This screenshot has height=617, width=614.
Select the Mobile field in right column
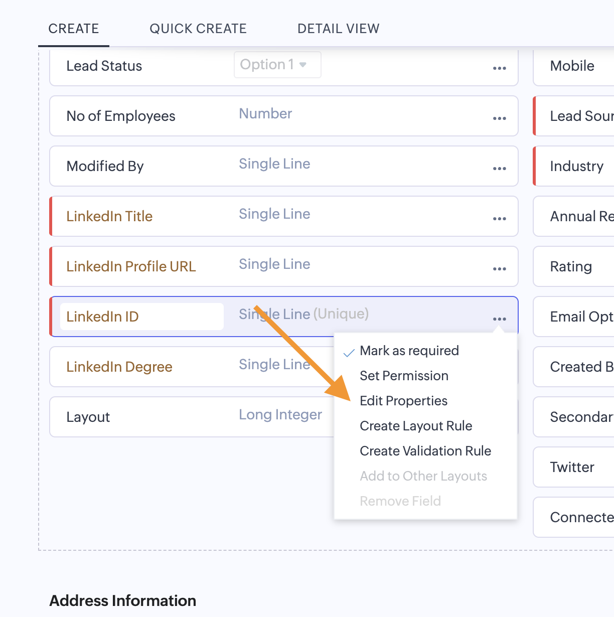[x=574, y=66]
